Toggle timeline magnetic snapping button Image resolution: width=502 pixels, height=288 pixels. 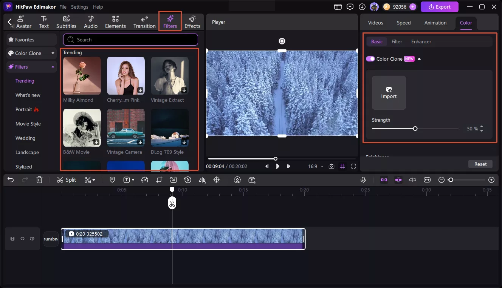coord(398,180)
